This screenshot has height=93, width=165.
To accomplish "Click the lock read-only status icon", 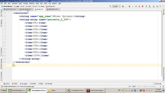I will click(x=160, y=87).
